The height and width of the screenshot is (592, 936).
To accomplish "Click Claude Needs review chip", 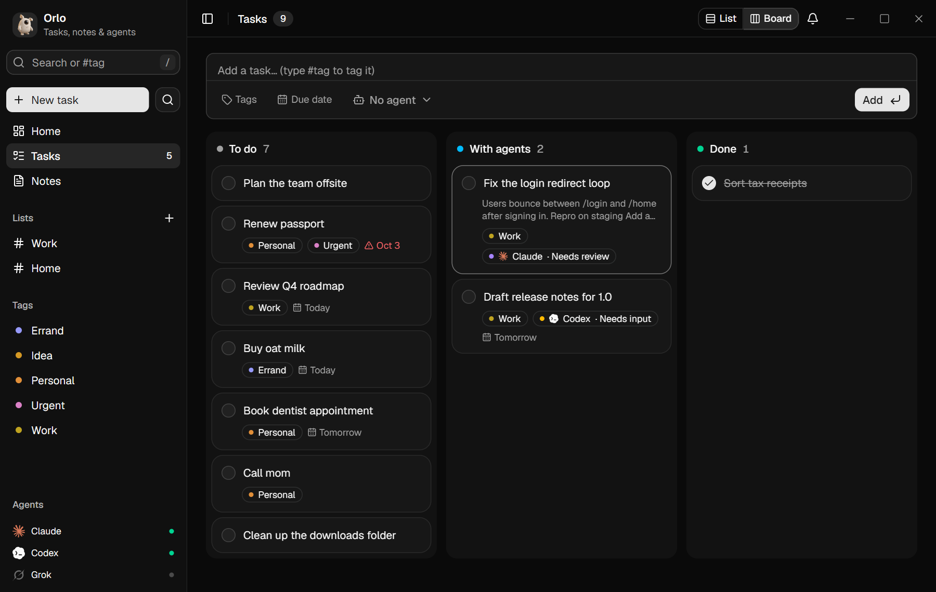I will click(x=549, y=257).
